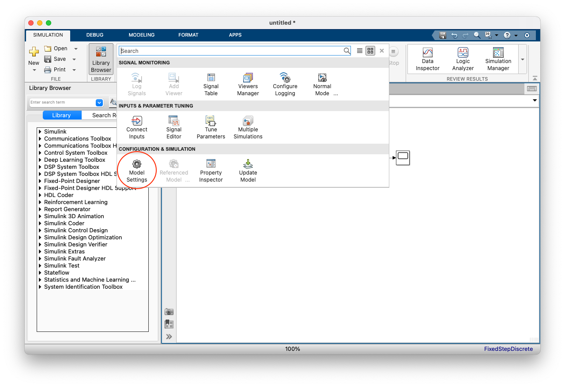The height and width of the screenshot is (387, 565).
Task: Select Normal Mode in gallery
Action: [x=322, y=85]
